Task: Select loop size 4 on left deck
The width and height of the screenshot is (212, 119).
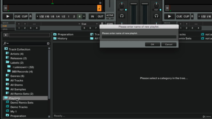Action: [x=79, y=17]
